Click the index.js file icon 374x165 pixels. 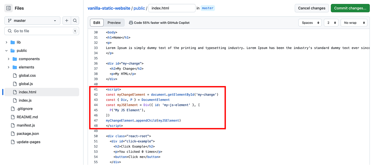[15, 100]
